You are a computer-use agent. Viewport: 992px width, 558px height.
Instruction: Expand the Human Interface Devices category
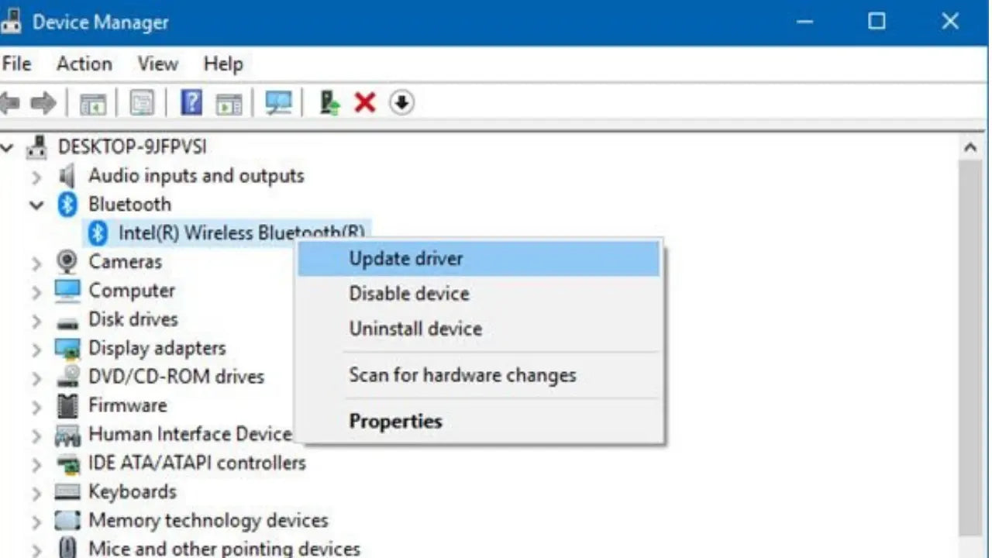tap(36, 436)
